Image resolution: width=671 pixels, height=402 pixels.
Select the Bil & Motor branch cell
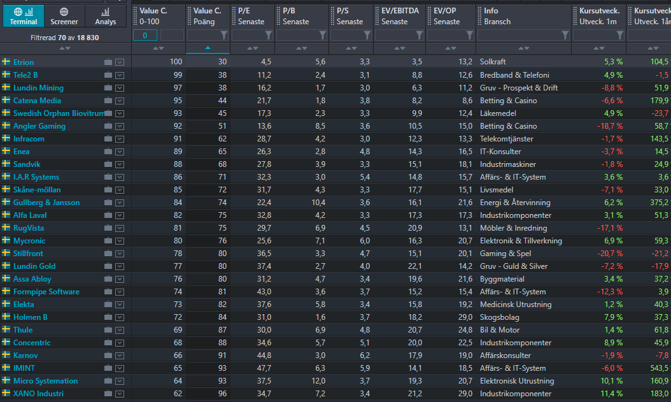pos(499,330)
